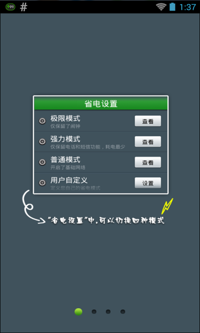Tap the battery 99 status bar icon
This screenshot has width=200, height=333.
pos(10,7)
